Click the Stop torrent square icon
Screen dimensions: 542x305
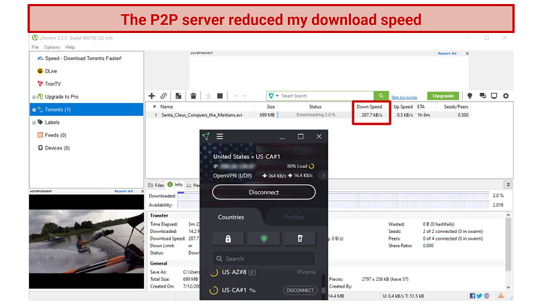tap(220, 96)
